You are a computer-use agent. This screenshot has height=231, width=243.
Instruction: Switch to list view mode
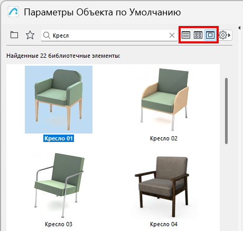point(186,35)
